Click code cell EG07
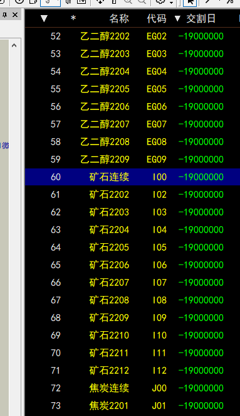 click(157, 124)
